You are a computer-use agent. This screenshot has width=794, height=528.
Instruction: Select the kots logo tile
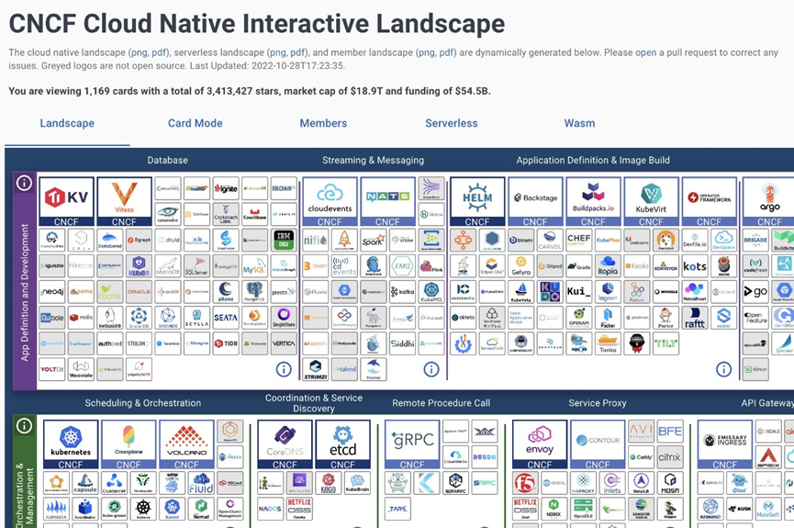(x=695, y=266)
